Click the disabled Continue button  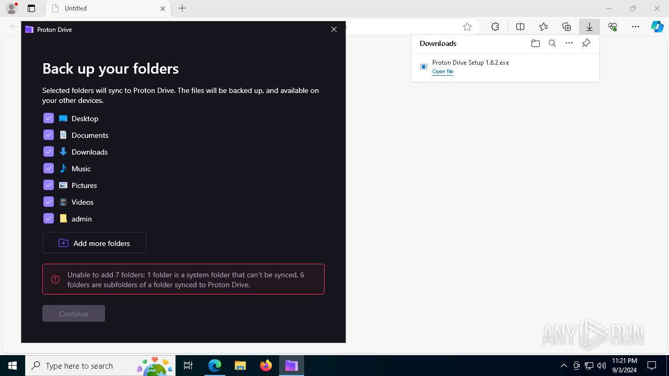pos(74,313)
